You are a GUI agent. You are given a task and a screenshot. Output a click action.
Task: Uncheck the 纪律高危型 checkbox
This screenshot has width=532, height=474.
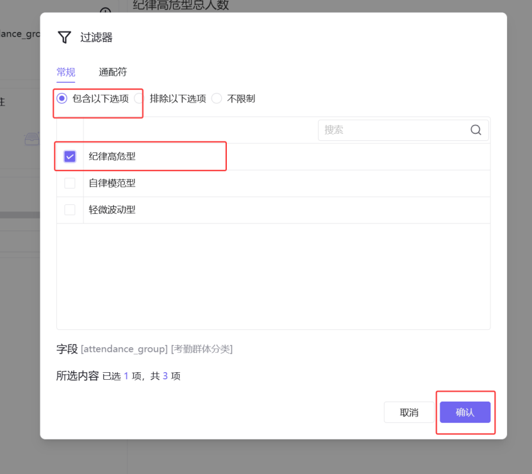70,156
